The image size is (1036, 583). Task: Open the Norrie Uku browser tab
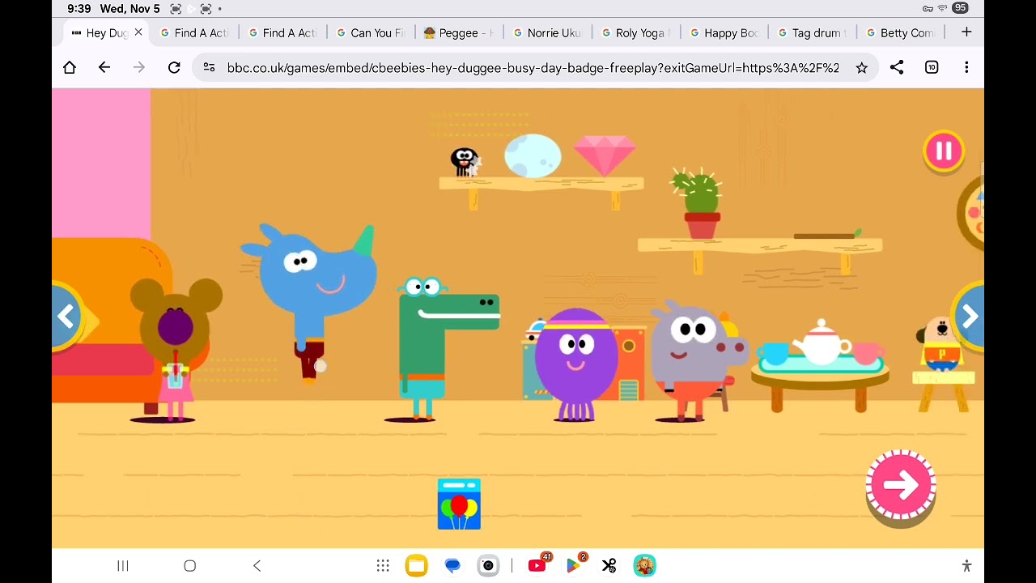click(546, 32)
